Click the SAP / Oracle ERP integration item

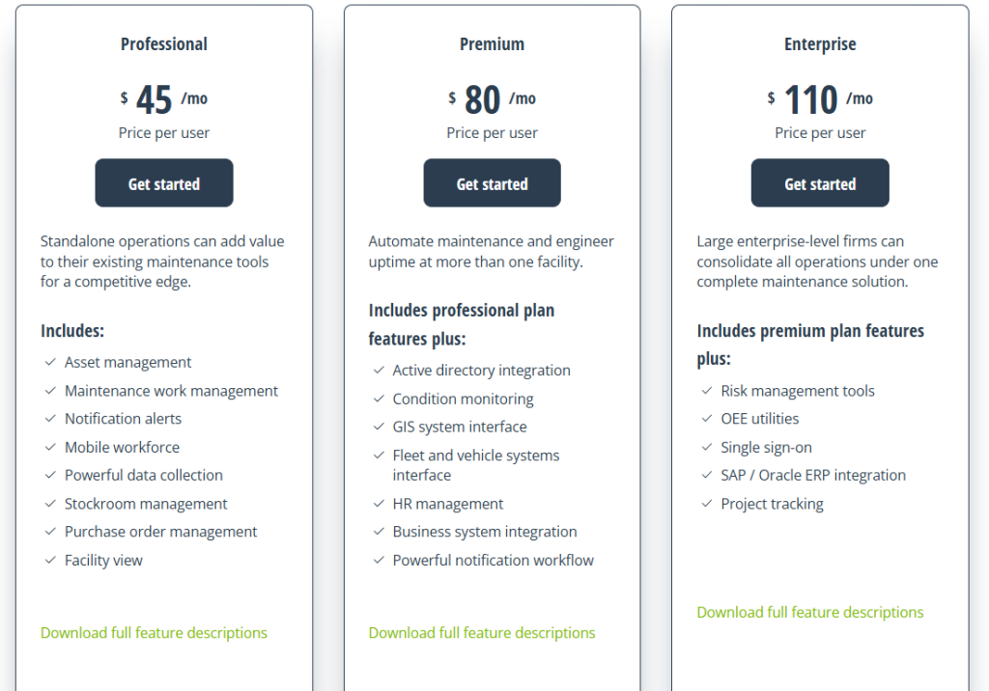813,476
